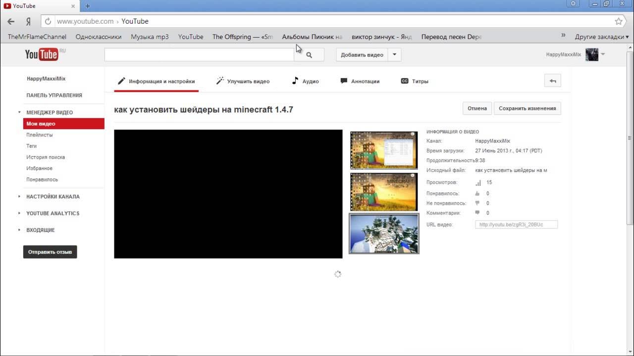Viewport: 634px width, 356px height.
Task: Open Музыка mp3 bookmark
Action: 150,37
